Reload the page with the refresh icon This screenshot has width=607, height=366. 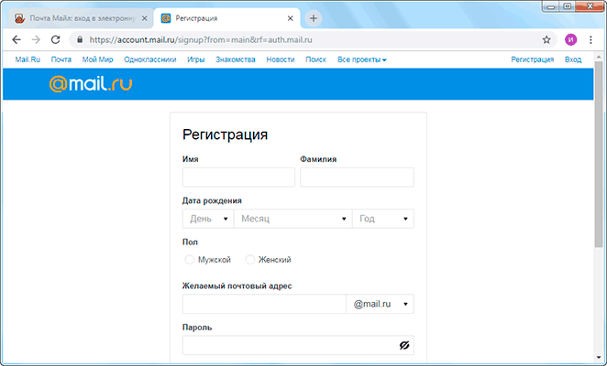pos(55,40)
